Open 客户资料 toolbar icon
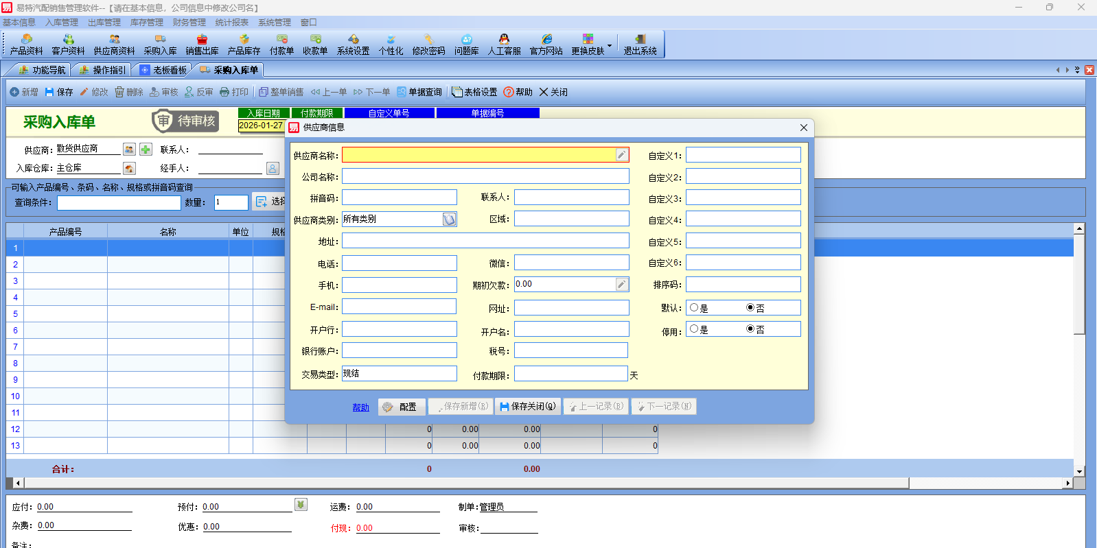 (68, 45)
